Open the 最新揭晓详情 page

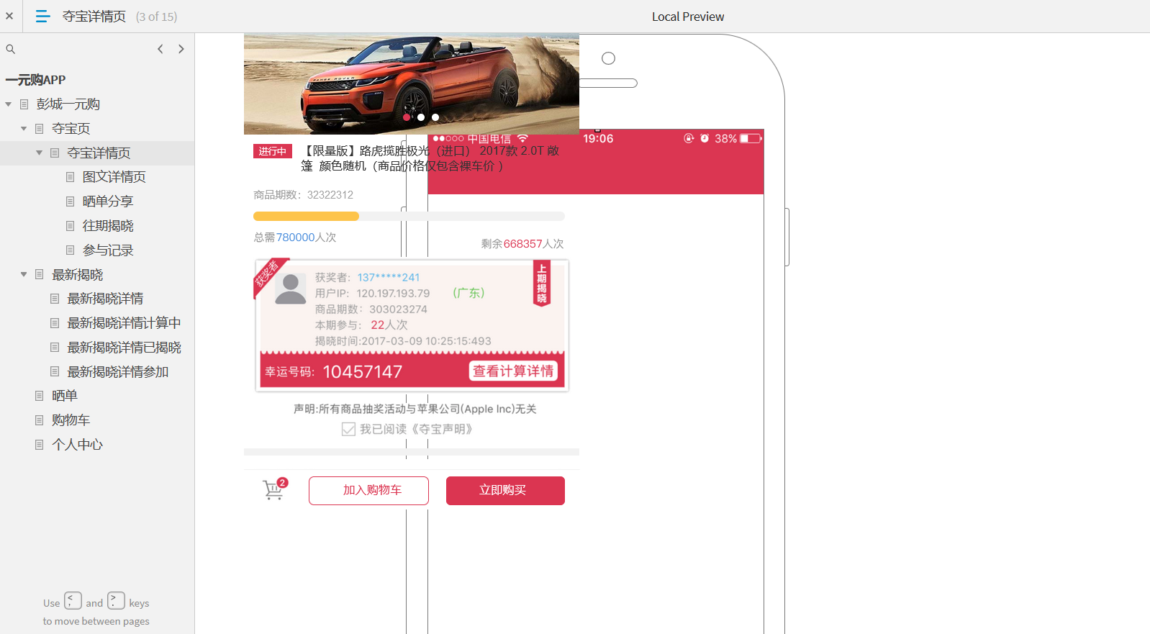pos(105,299)
